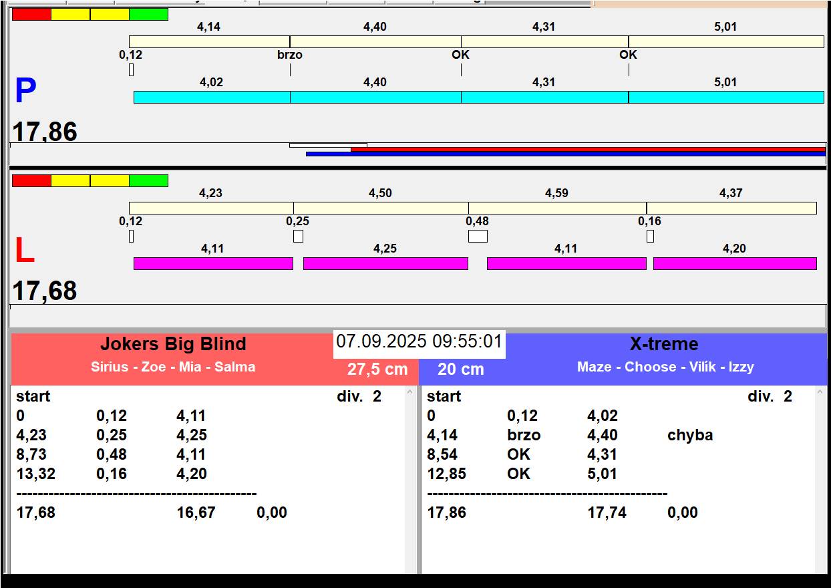
Task: Click the blue progress bar in lane P
Action: (x=566, y=154)
